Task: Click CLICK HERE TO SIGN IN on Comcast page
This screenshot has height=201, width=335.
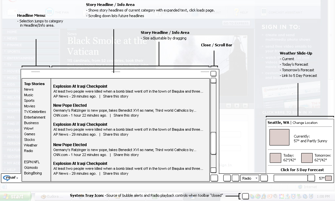Action: [287, 112]
